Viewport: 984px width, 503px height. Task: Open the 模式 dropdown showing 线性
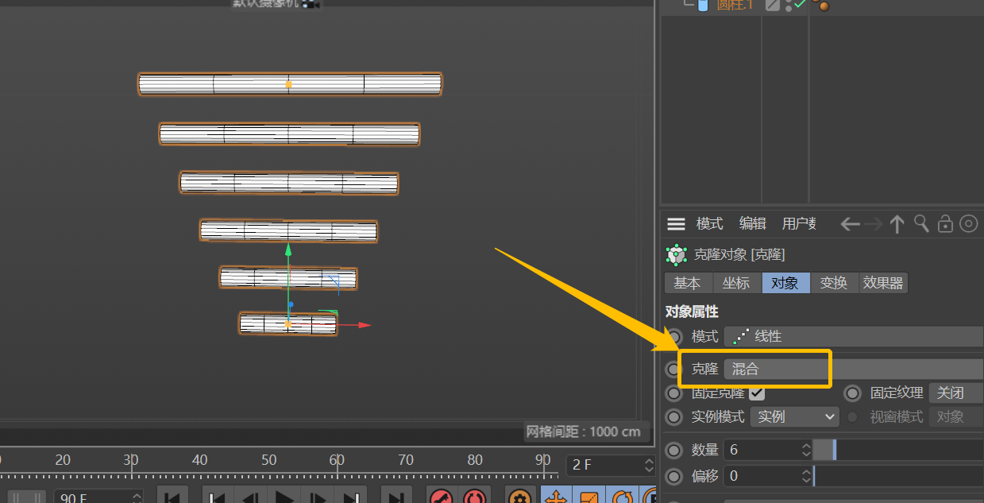pyautogui.click(x=854, y=337)
